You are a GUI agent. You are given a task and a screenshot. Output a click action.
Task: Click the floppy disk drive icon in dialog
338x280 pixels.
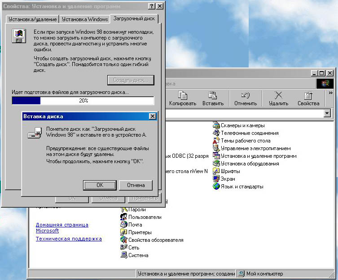pyautogui.click(x=35, y=133)
